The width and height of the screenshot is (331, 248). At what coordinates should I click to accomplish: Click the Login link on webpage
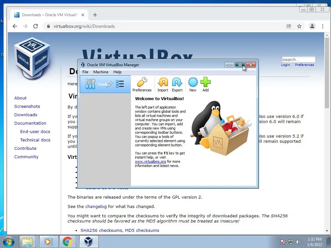pos(285,65)
